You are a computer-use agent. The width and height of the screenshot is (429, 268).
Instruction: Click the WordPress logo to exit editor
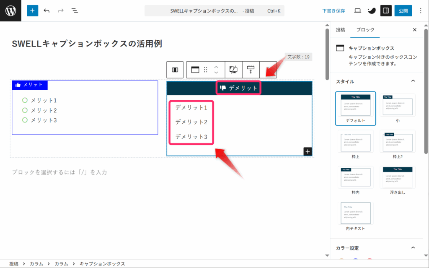(x=10, y=10)
